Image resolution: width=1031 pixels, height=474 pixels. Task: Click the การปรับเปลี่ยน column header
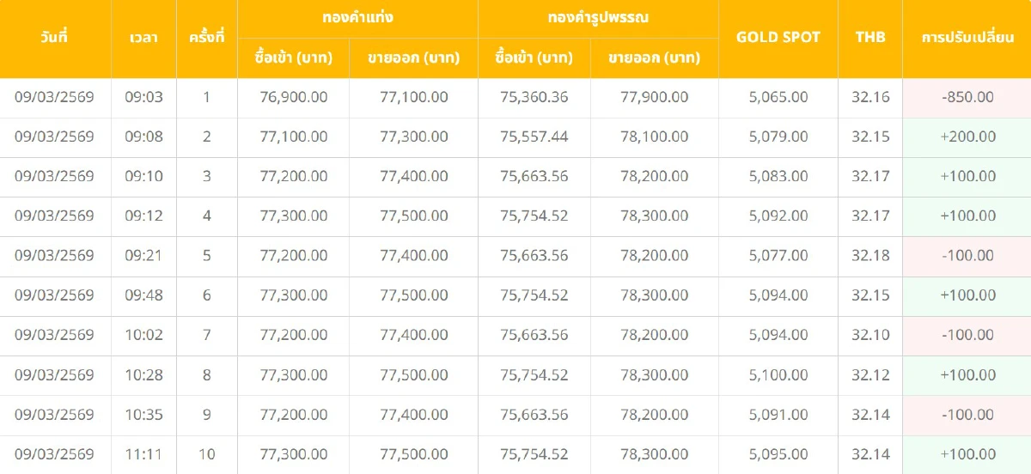coord(967,38)
